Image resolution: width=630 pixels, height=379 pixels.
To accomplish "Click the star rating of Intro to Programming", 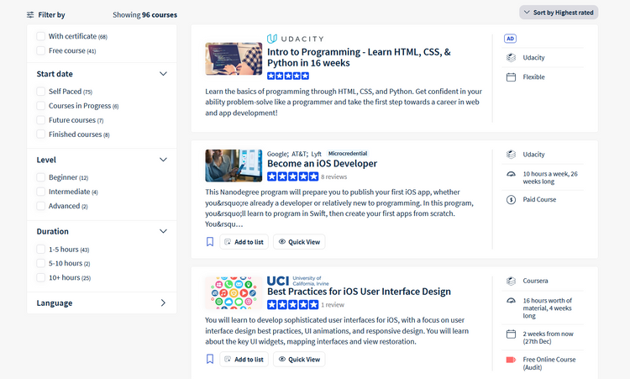I will tap(288, 76).
